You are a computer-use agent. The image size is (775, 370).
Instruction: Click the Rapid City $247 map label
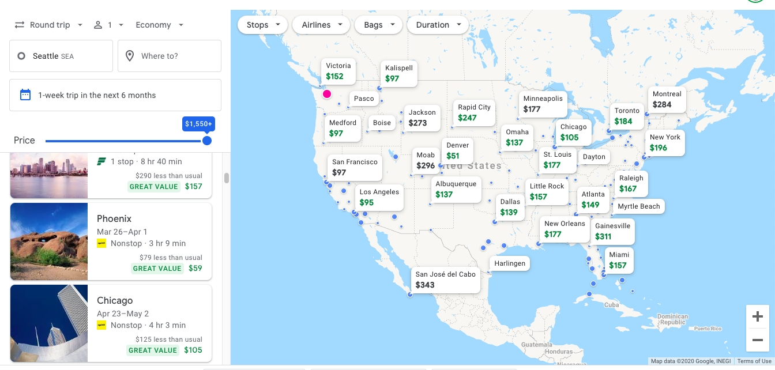pyautogui.click(x=474, y=112)
